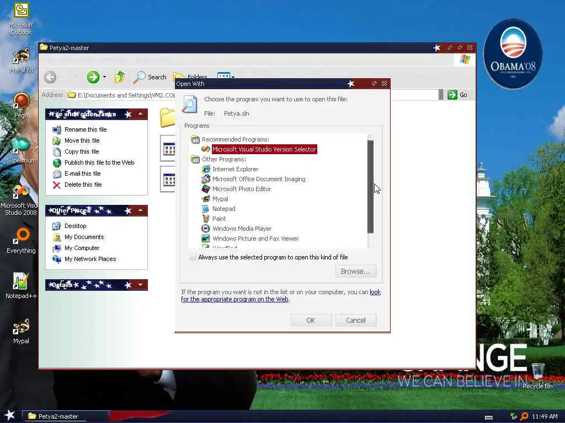The height and width of the screenshot is (423, 565).
Task: Launch Everything search shortcut
Action: click(21, 240)
